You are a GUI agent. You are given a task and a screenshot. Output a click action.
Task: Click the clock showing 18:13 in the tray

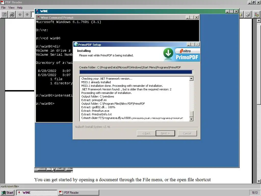tap(255, 193)
